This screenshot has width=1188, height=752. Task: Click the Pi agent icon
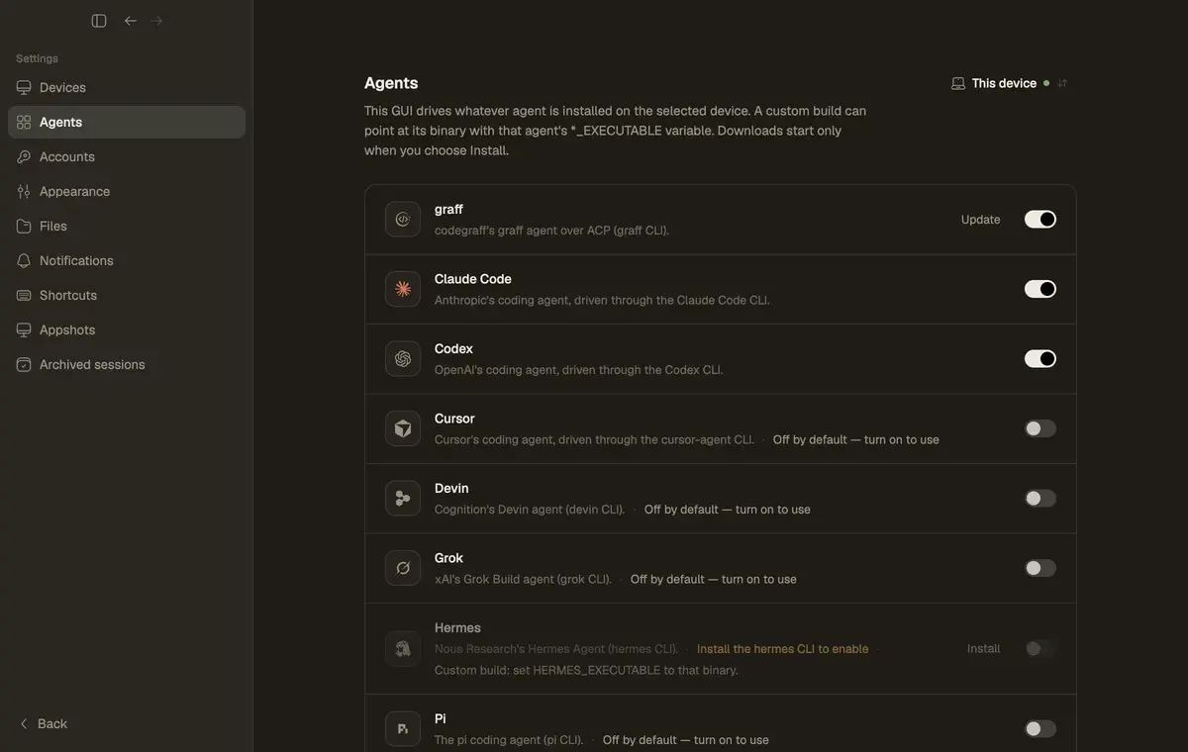tap(403, 729)
